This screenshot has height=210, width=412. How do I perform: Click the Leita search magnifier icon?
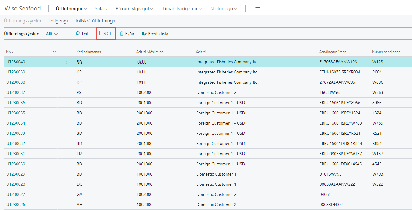pos(77,34)
